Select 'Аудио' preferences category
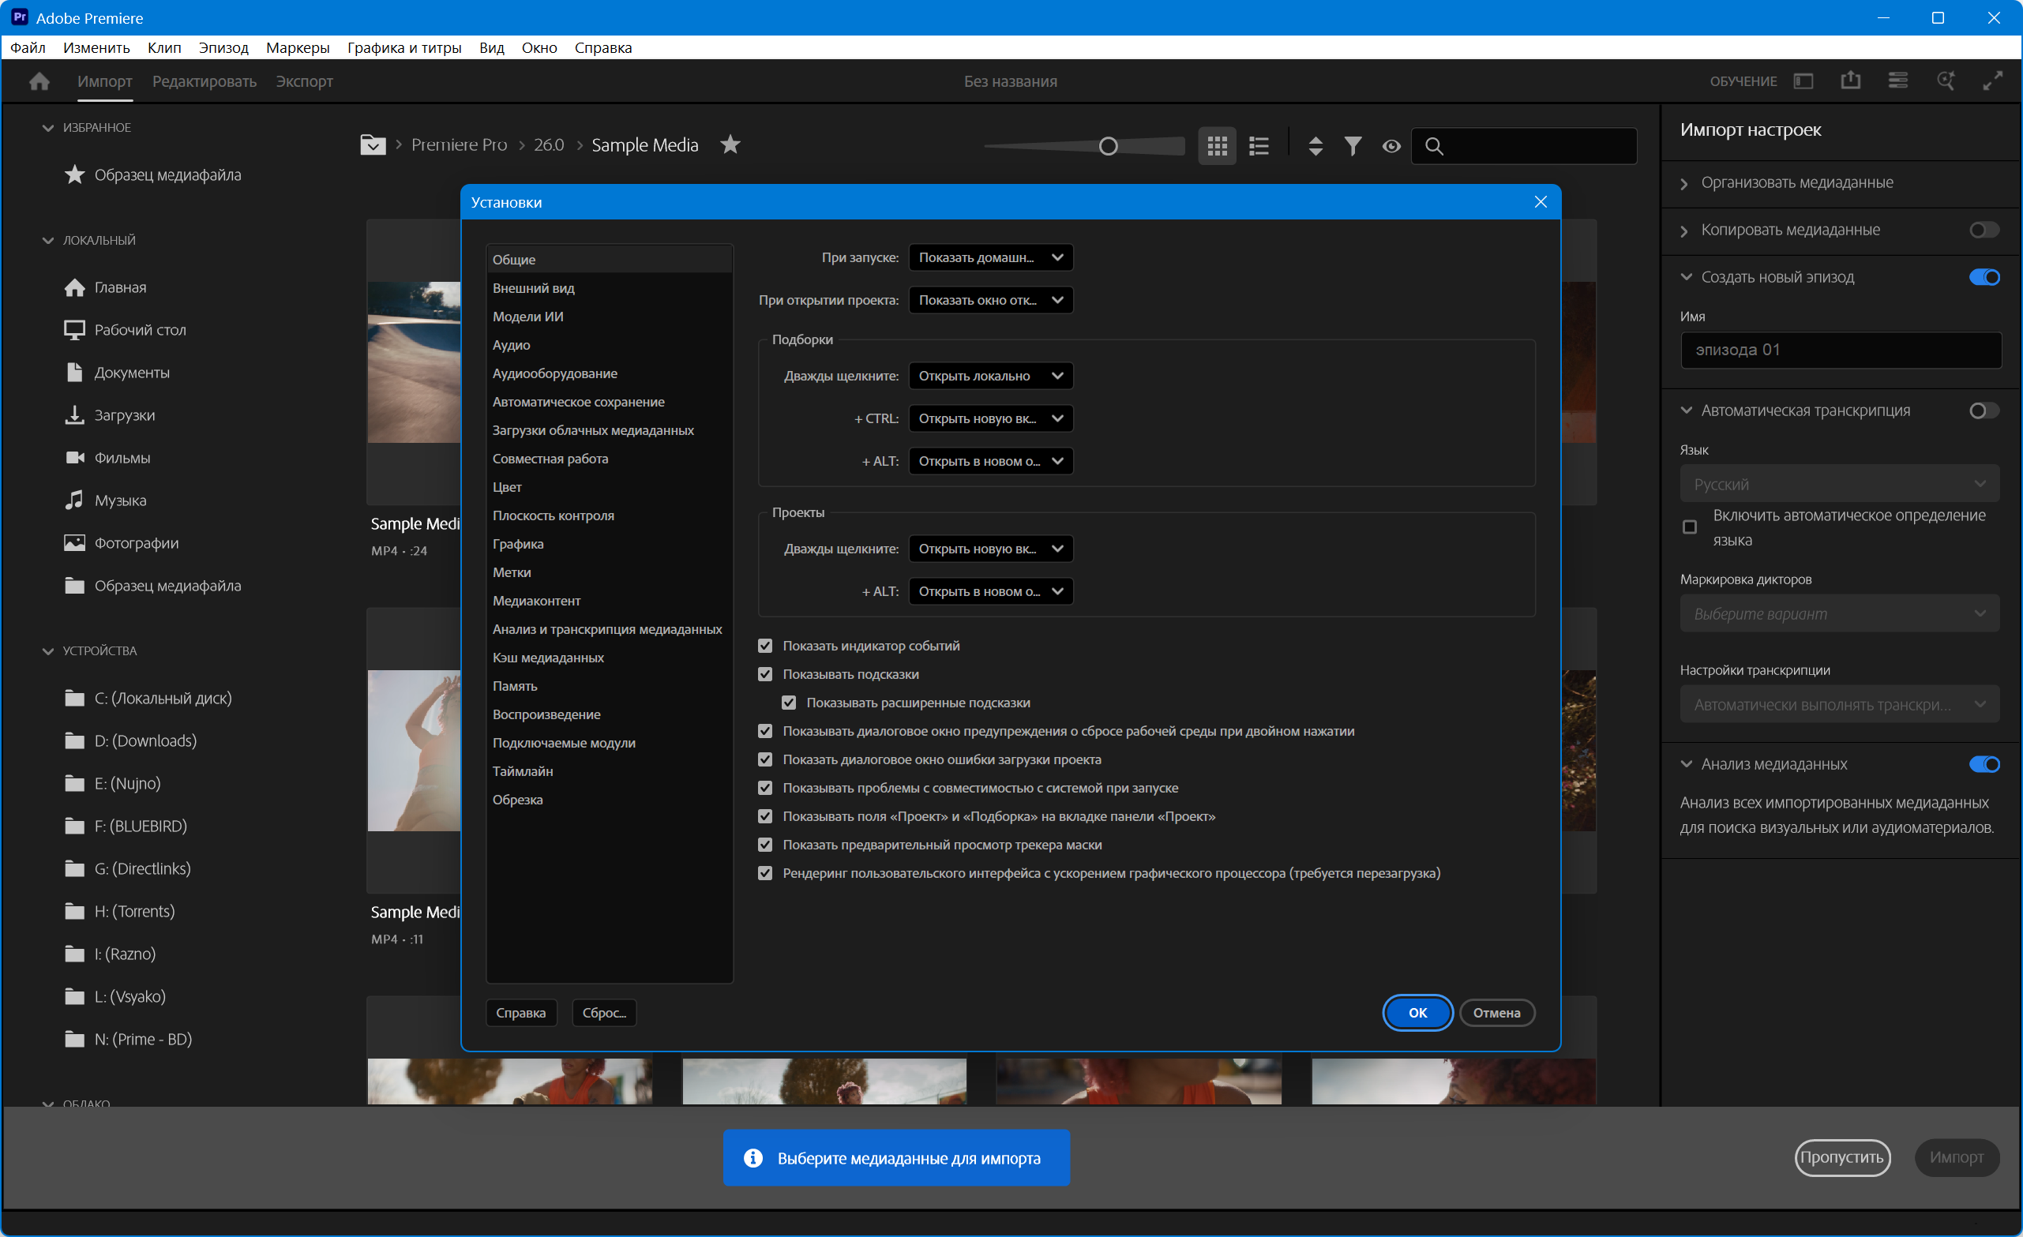 click(511, 345)
